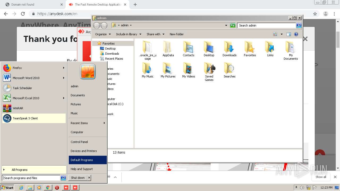This screenshot has height=191, width=340.
Task: Select the Desktop folder in file pane
Action: click(x=209, y=49)
